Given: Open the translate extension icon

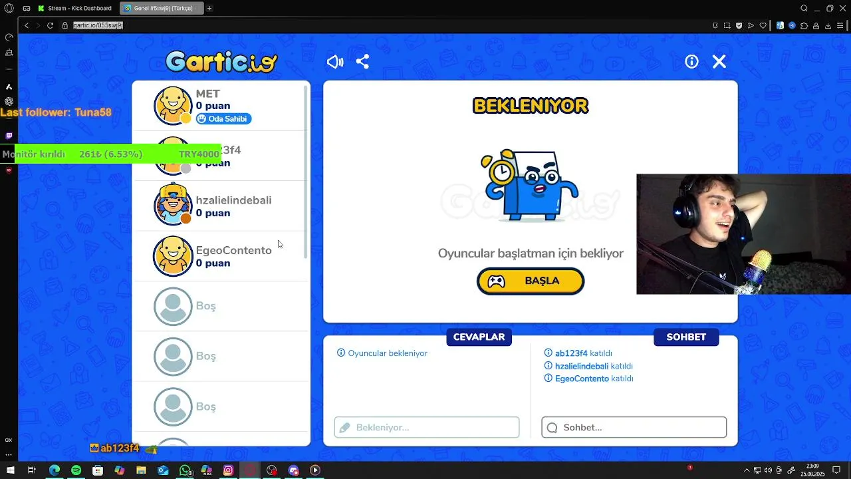Looking at the screenshot, I should [x=781, y=25].
